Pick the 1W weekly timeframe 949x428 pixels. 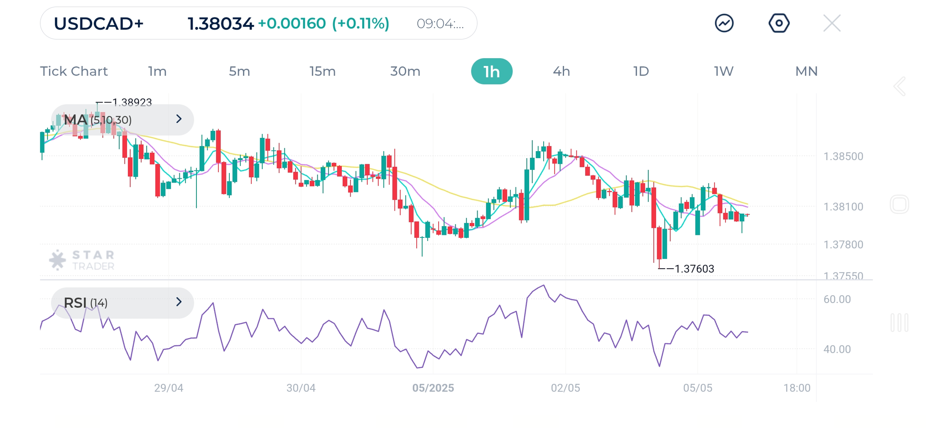(723, 71)
